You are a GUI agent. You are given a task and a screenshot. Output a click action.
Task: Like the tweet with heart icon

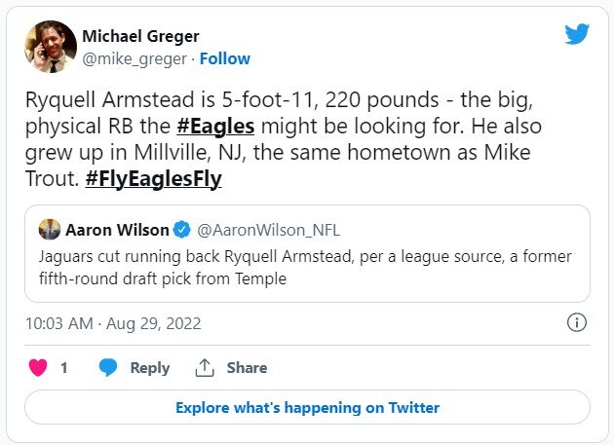tap(38, 368)
